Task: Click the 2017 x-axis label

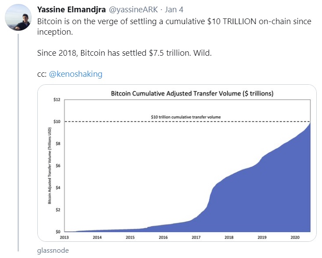Action: click(196, 237)
